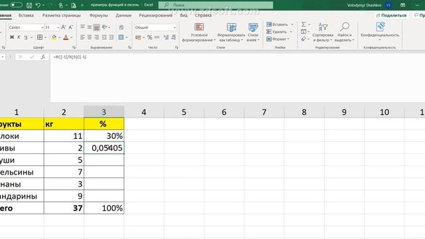The width and height of the screenshot is (425, 239).
Task: Open the Рецензирование ribbon tab
Action: click(x=155, y=15)
